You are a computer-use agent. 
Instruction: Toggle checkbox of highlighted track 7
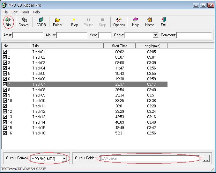pyautogui.click(x=5, y=84)
